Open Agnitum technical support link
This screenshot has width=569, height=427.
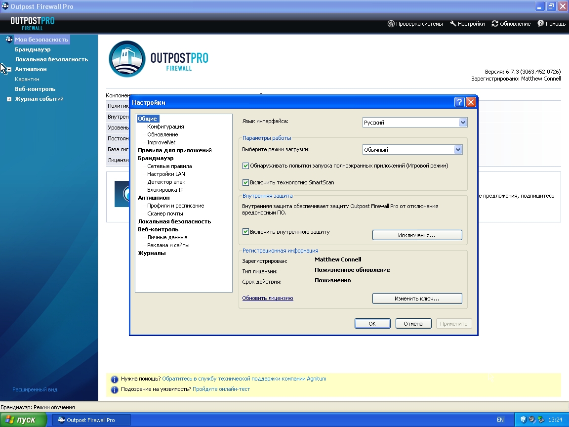[x=244, y=379]
